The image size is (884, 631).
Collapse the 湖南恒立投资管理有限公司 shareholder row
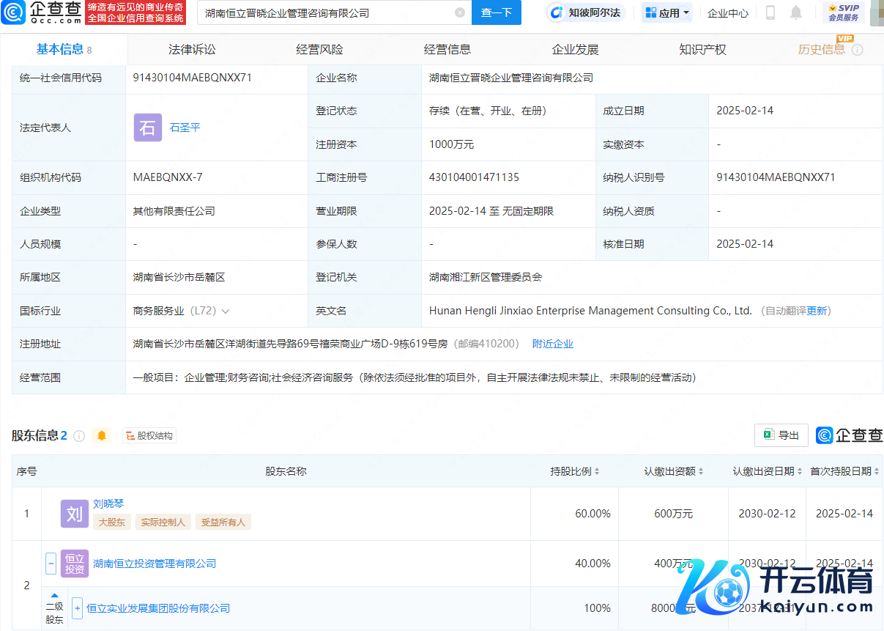click(51, 564)
